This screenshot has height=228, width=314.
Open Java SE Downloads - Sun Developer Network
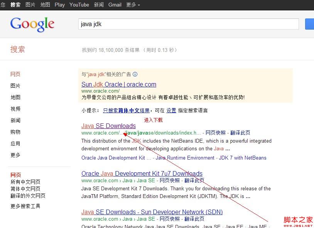[x=152, y=212]
